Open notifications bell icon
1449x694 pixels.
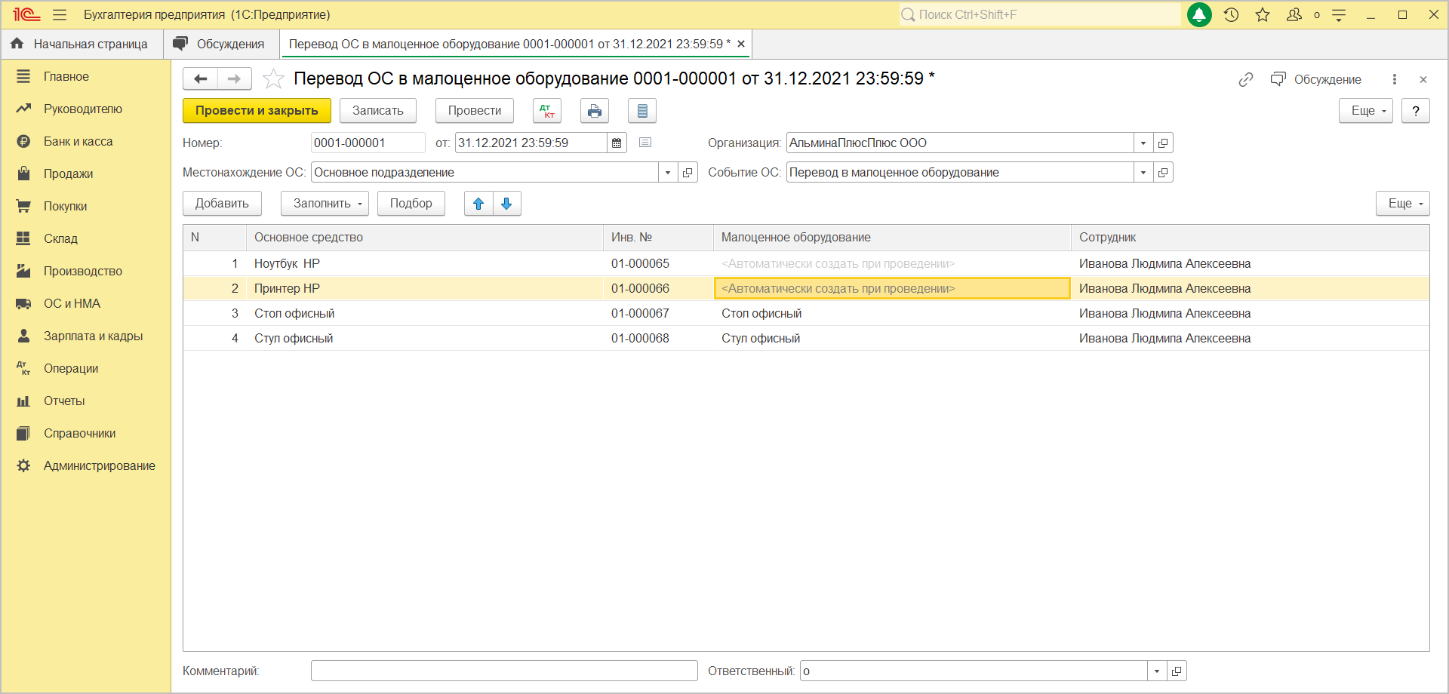1199,15
